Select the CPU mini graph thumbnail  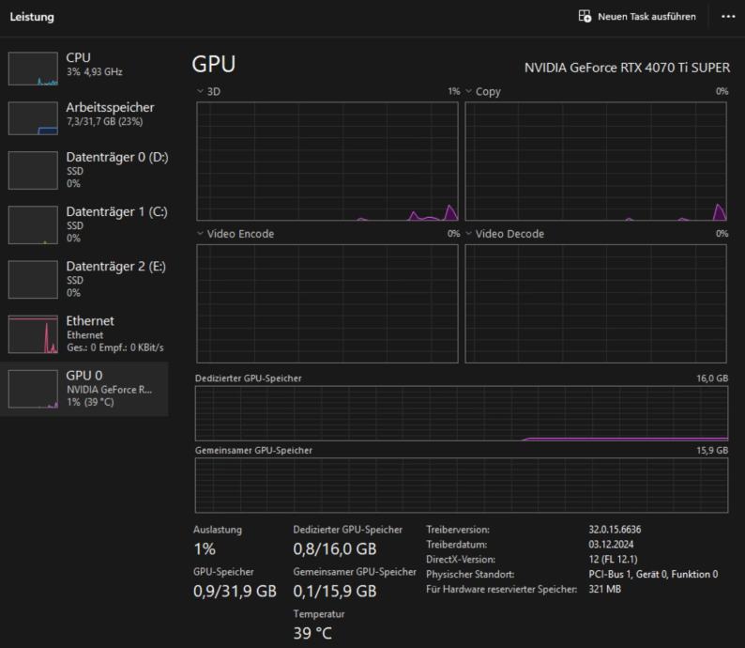(33, 69)
